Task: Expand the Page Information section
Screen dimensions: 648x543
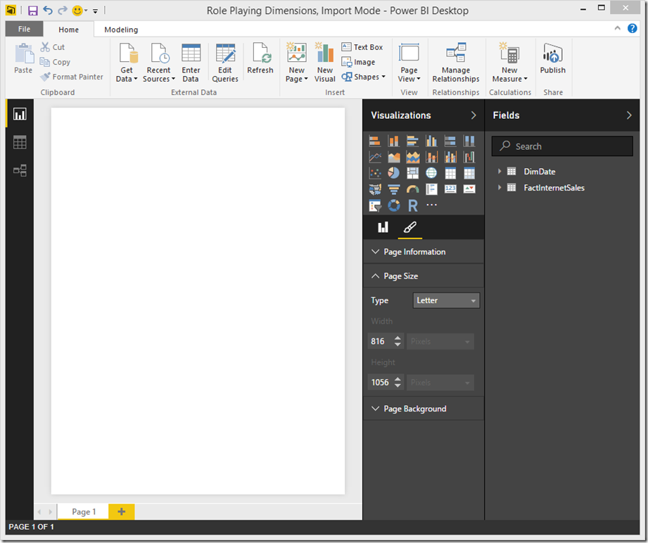Action: tap(423, 252)
